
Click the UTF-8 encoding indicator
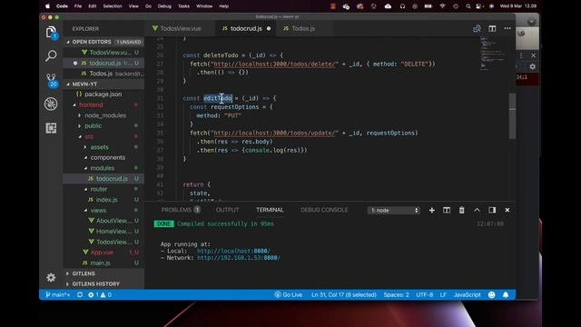pyautogui.click(x=424, y=294)
